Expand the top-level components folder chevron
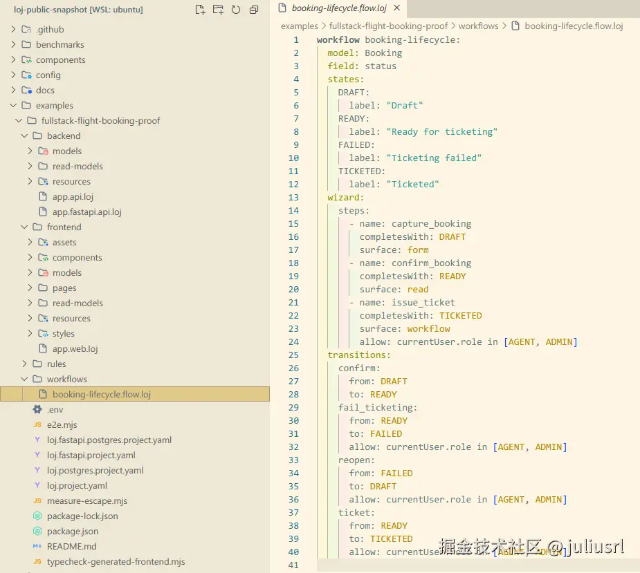The image size is (640, 573). pos(13,59)
